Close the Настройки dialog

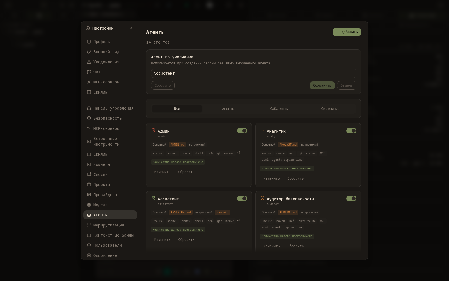click(x=131, y=28)
